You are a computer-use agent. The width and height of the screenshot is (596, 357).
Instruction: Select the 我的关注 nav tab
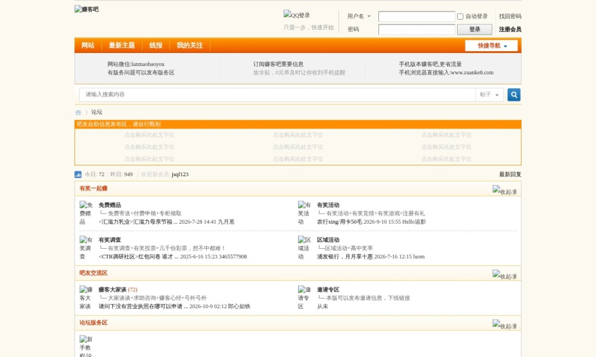click(x=190, y=46)
